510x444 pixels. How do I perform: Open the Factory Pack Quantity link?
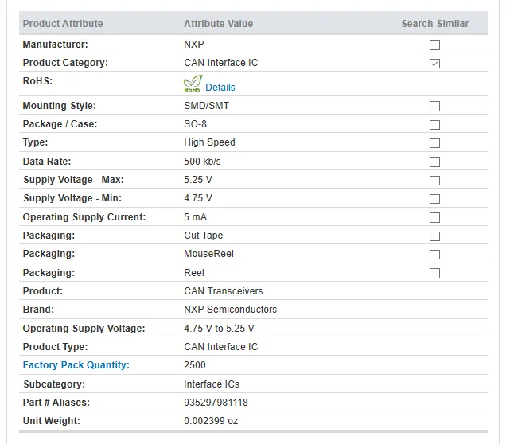[76, 365]
